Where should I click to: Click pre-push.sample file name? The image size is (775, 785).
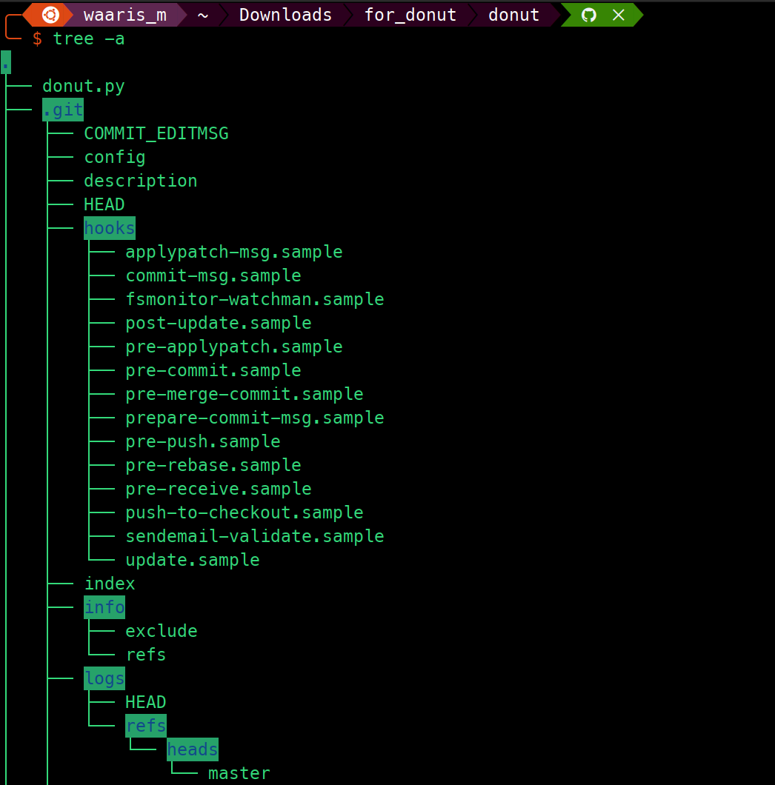(x=203, y=441)
